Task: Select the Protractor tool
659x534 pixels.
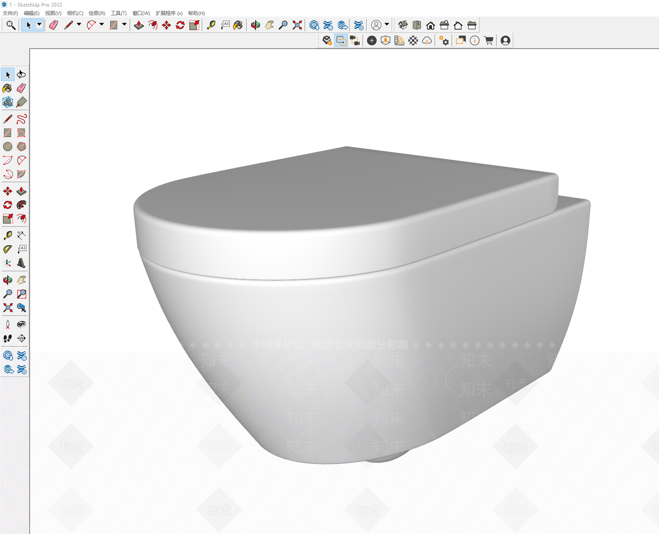Action: [7, 249]
